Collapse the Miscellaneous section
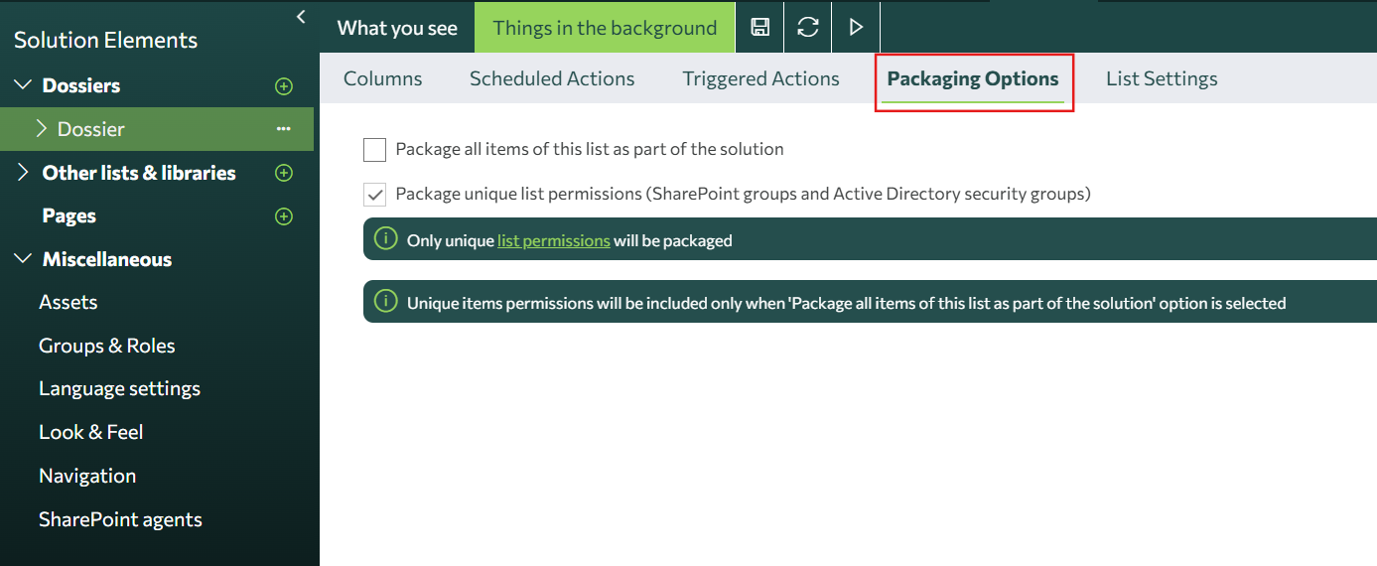The width and height of the screenshot is (1377, 566). tap(23, 259)
